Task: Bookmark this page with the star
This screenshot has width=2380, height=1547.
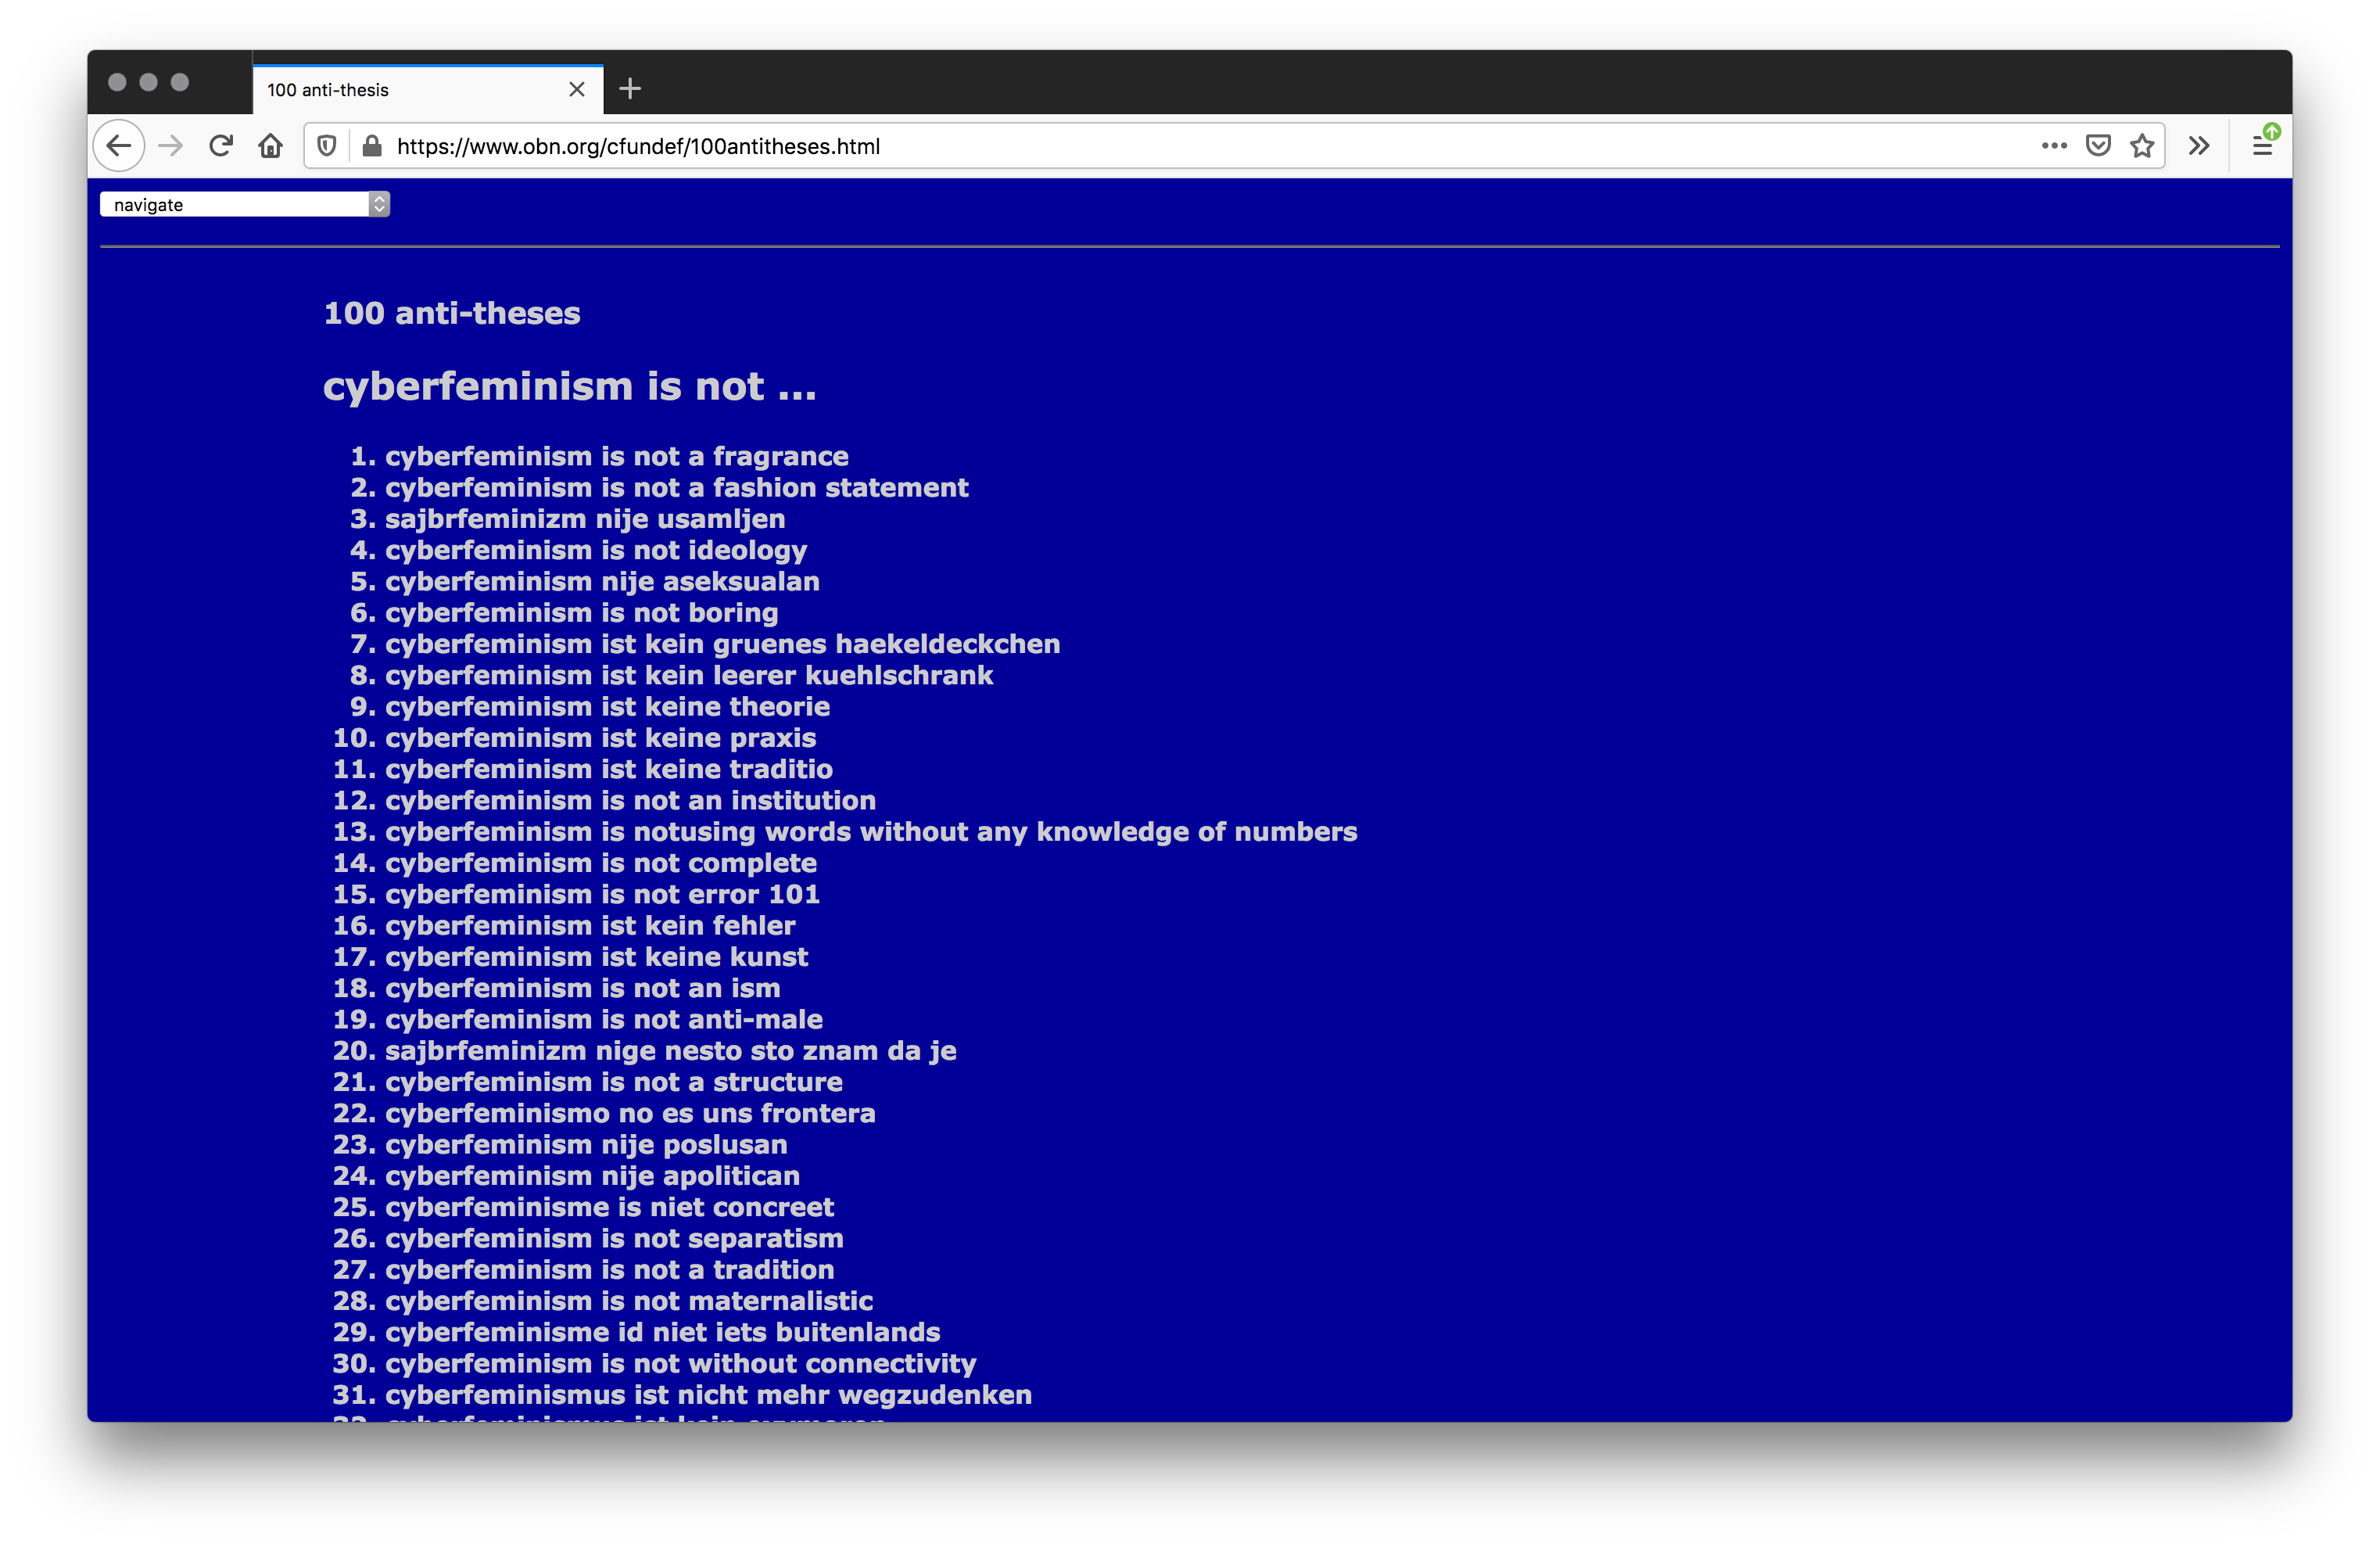Action: pyautogui.click(x=2142, y=146)
